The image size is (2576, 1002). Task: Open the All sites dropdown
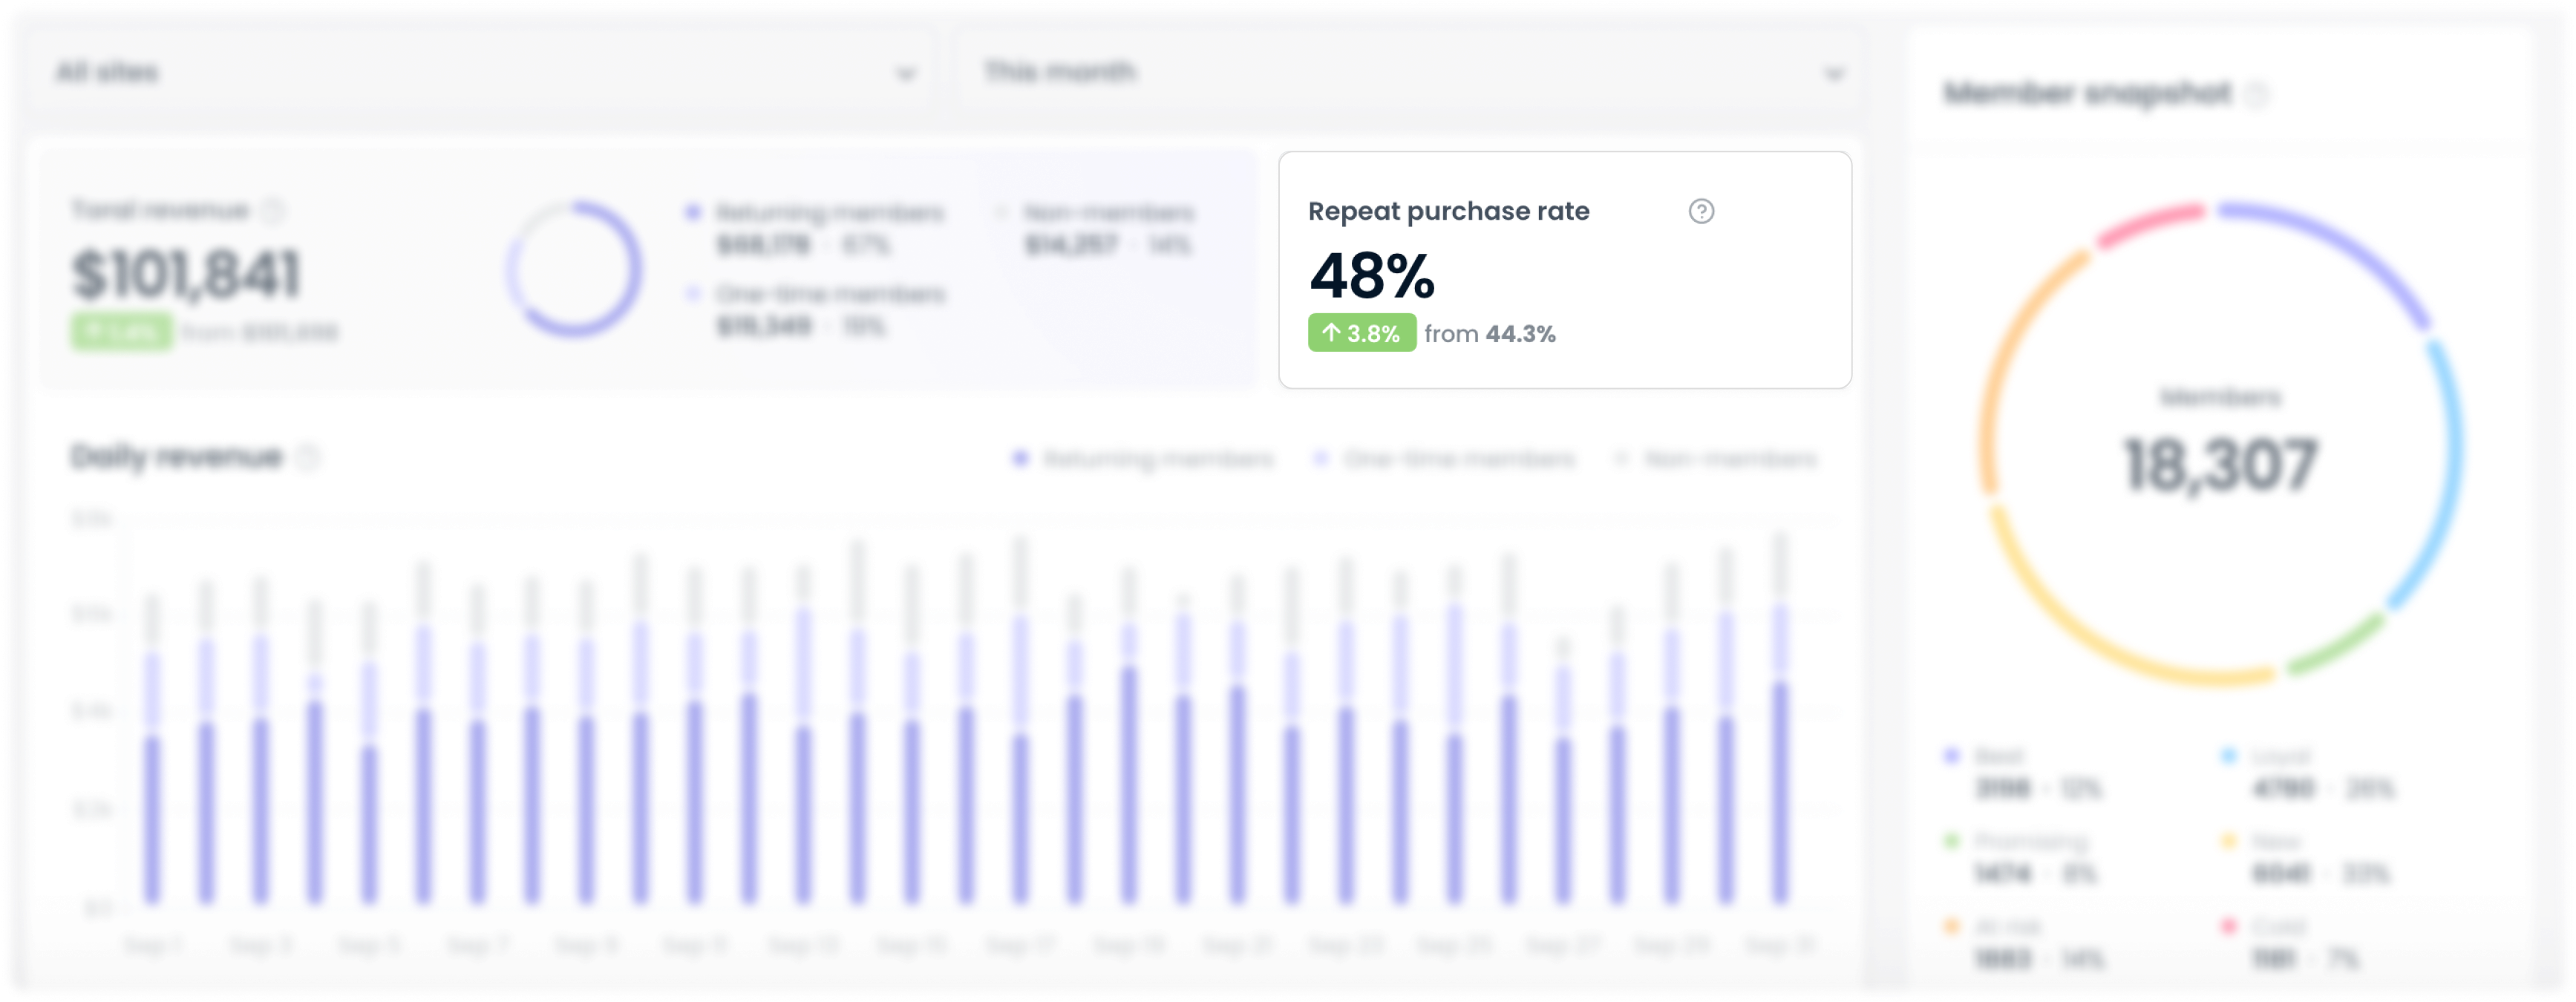tap(480, 71)
